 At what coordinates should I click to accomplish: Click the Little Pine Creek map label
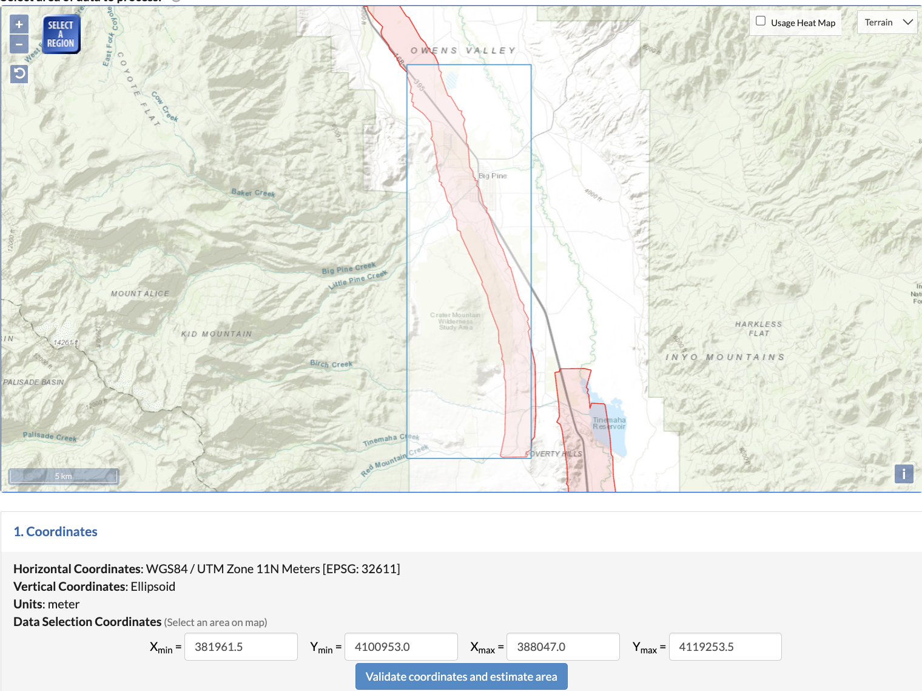pyautogui.click(x=358, y=280)
